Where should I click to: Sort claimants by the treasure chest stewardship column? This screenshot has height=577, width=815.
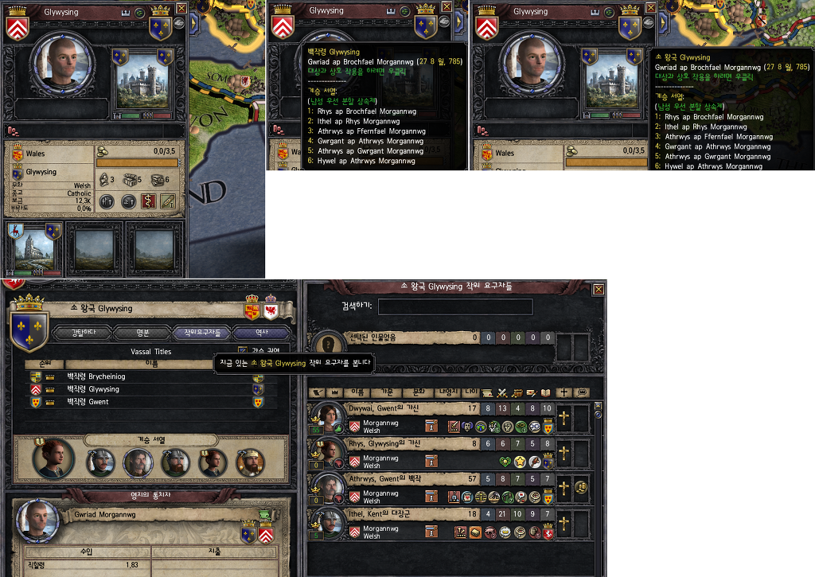coord(517,393)
